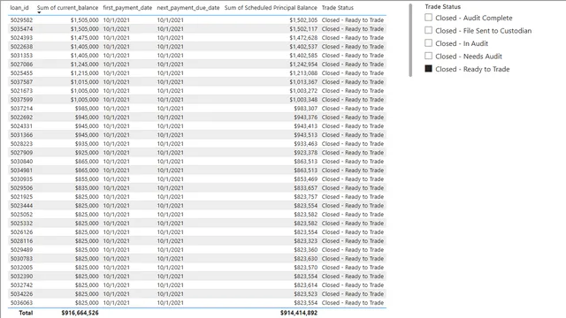566x318 pixels.
Task: Click the total scheduled principal $914,414,892
Action: click(299, 313)
